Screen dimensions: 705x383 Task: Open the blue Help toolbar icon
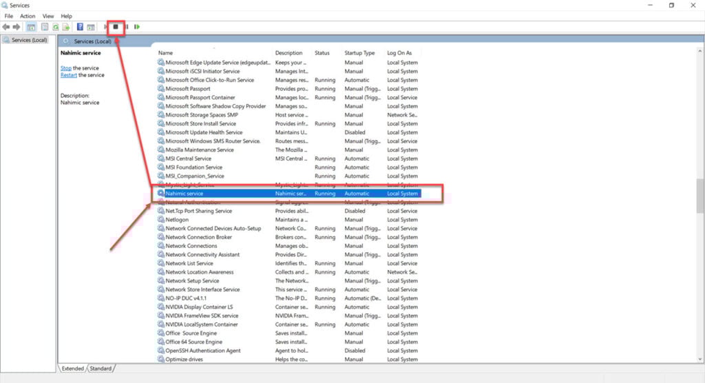(x=80, y=27)
